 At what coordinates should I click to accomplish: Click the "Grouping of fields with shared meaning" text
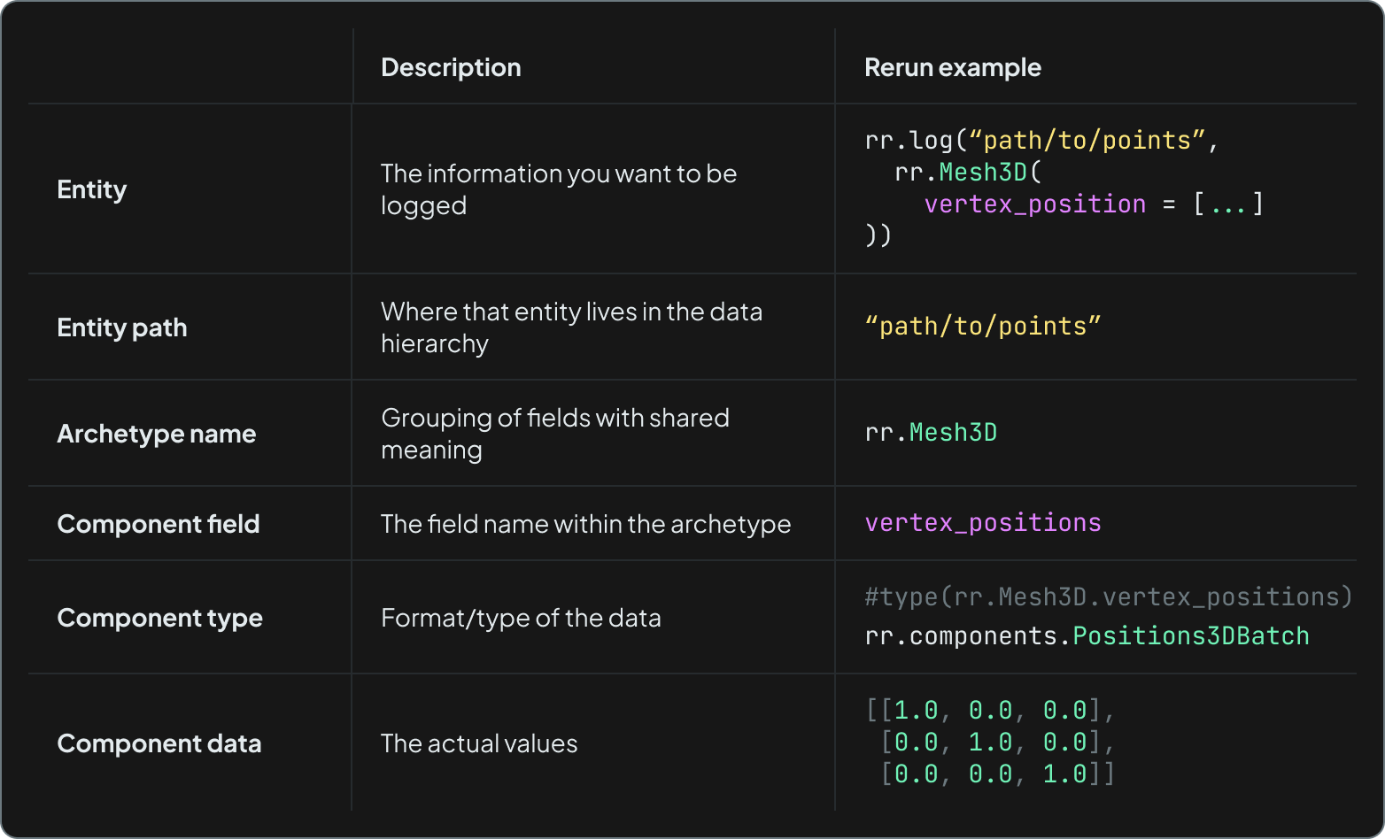click(x=554, y=433)
